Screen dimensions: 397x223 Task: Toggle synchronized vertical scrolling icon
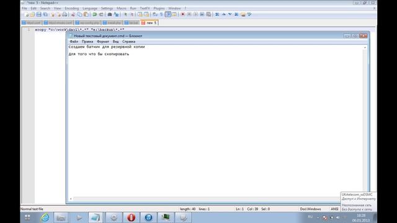pos(140,14)
